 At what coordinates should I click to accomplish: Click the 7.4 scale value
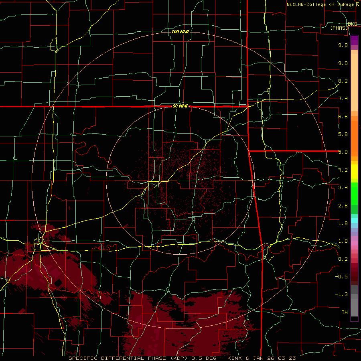point(343,99)
